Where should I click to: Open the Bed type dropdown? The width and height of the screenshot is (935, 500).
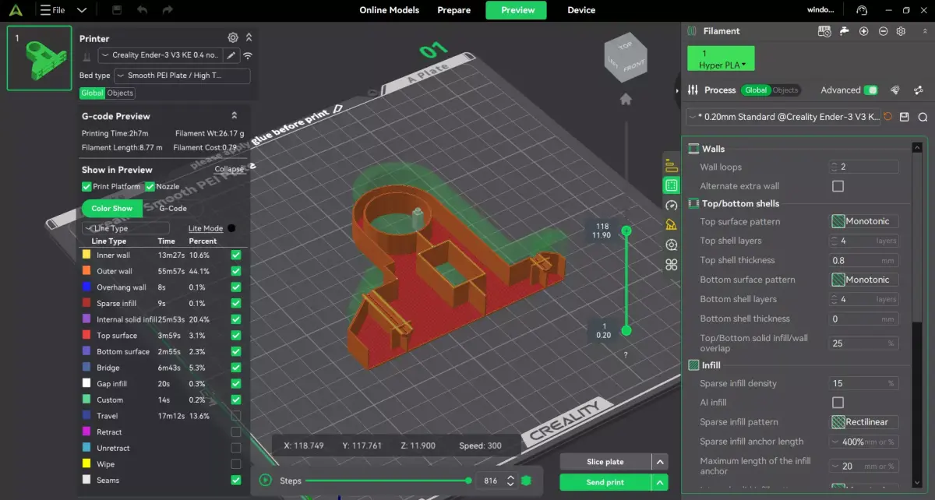(x=182, y=76)
